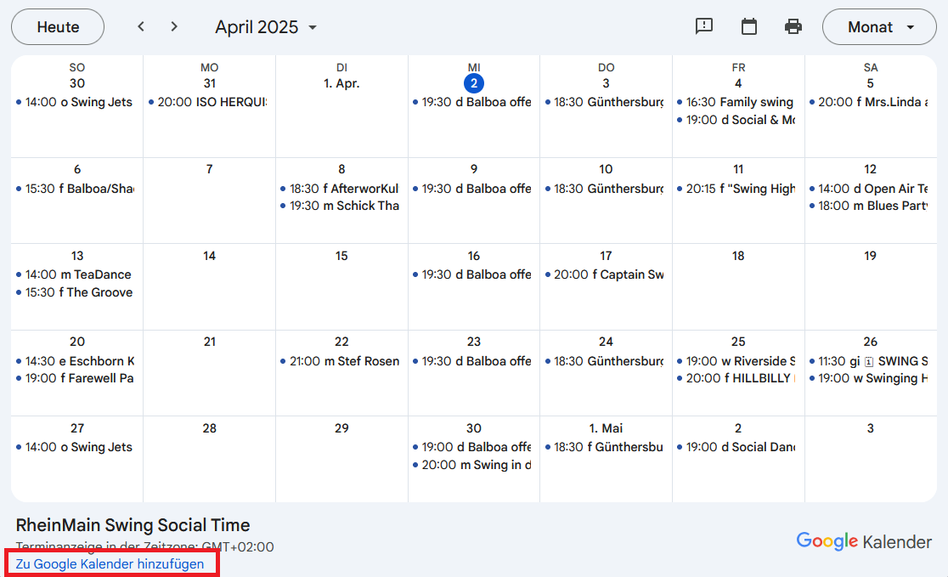Jump to today with the Heute button
948x577 pixels.
(x=58, y=26)
